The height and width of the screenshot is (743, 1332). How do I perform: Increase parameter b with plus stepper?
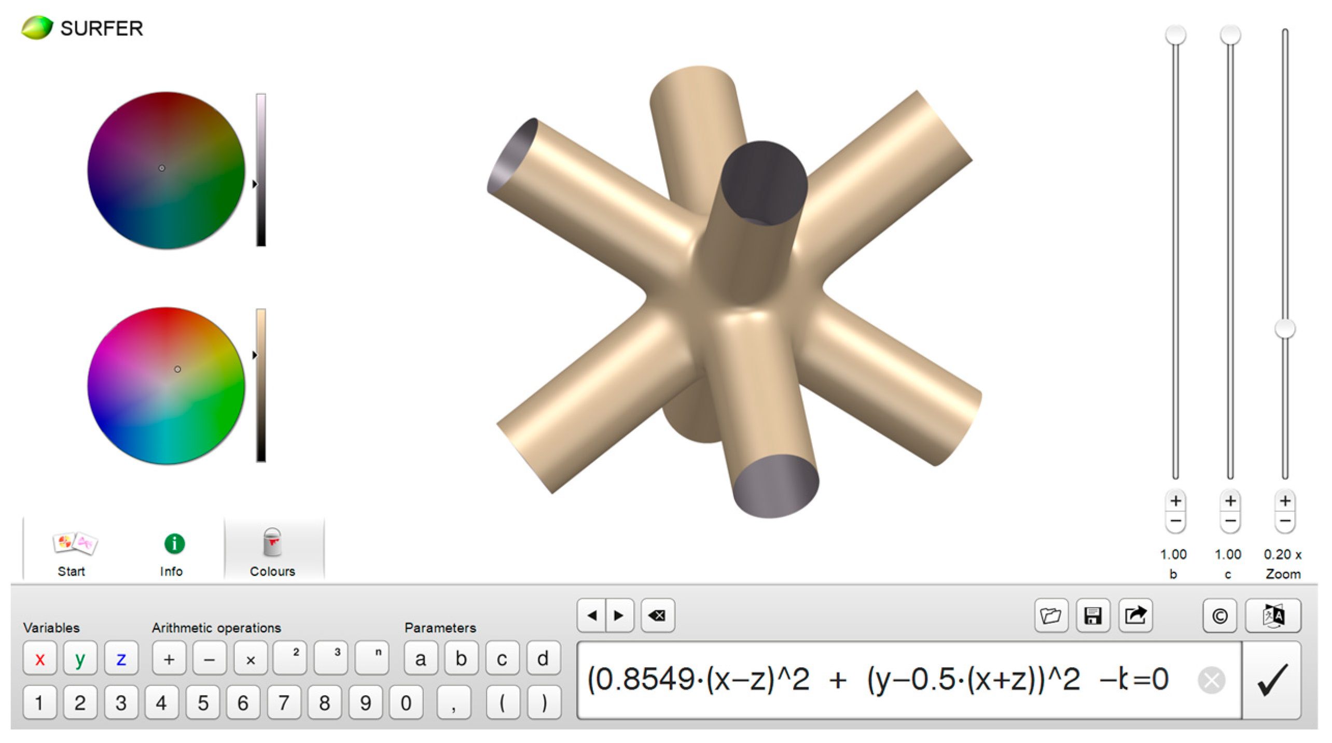tap(1175, 501)
